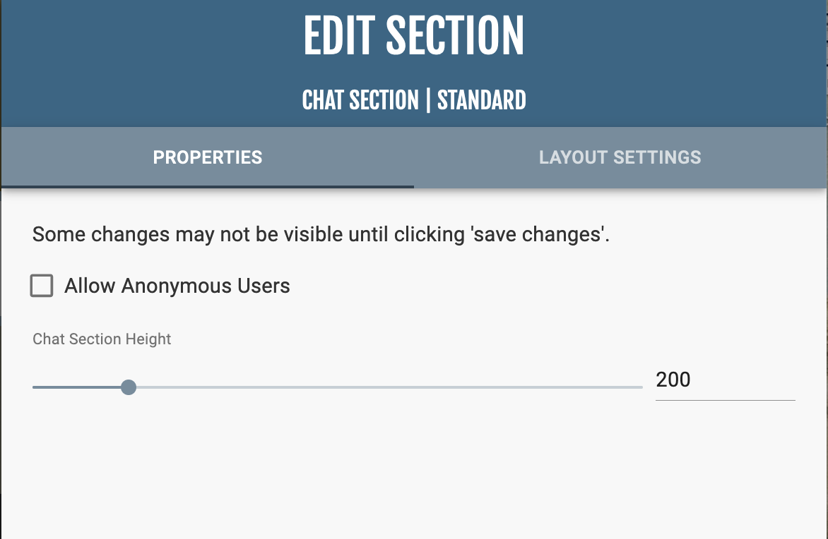Click the middle of the height slider track
The height and width of the screenshot is (539, 828).
click(x=338, y=387)
